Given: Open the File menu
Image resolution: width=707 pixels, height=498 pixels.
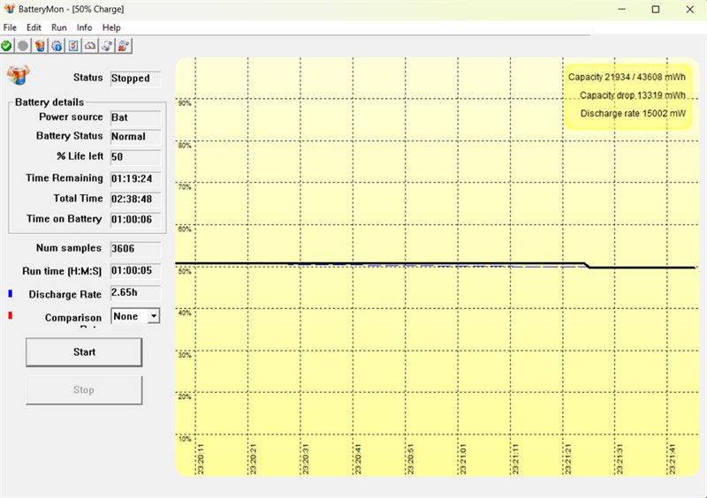Looking at the screenshot, I should 11,27.
